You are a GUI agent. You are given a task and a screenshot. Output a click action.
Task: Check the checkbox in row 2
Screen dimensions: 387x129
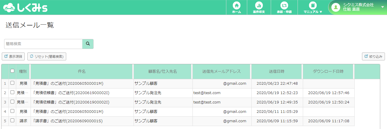(x=12, y=92)
